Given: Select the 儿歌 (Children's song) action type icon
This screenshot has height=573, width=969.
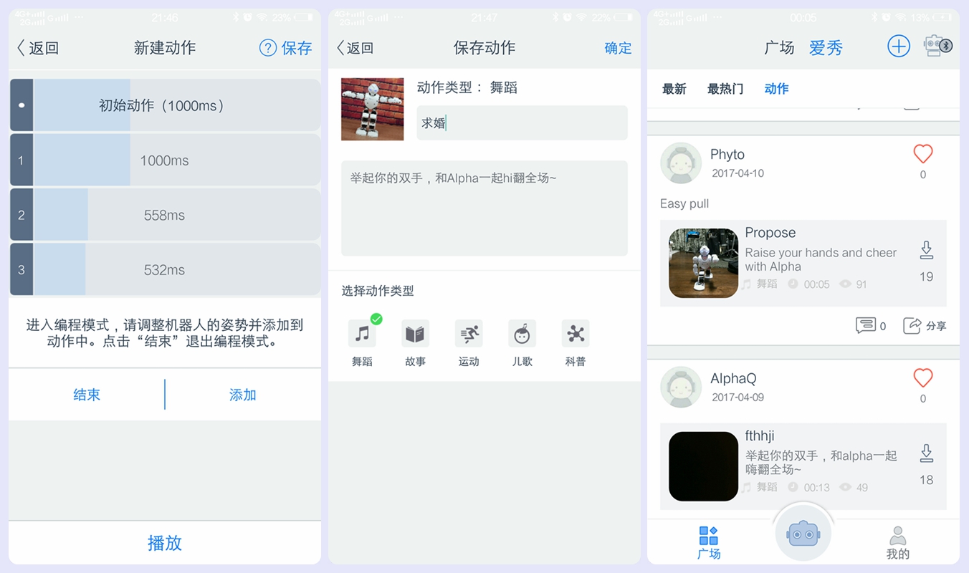Looking at the screenshot, I should point(522,334).
